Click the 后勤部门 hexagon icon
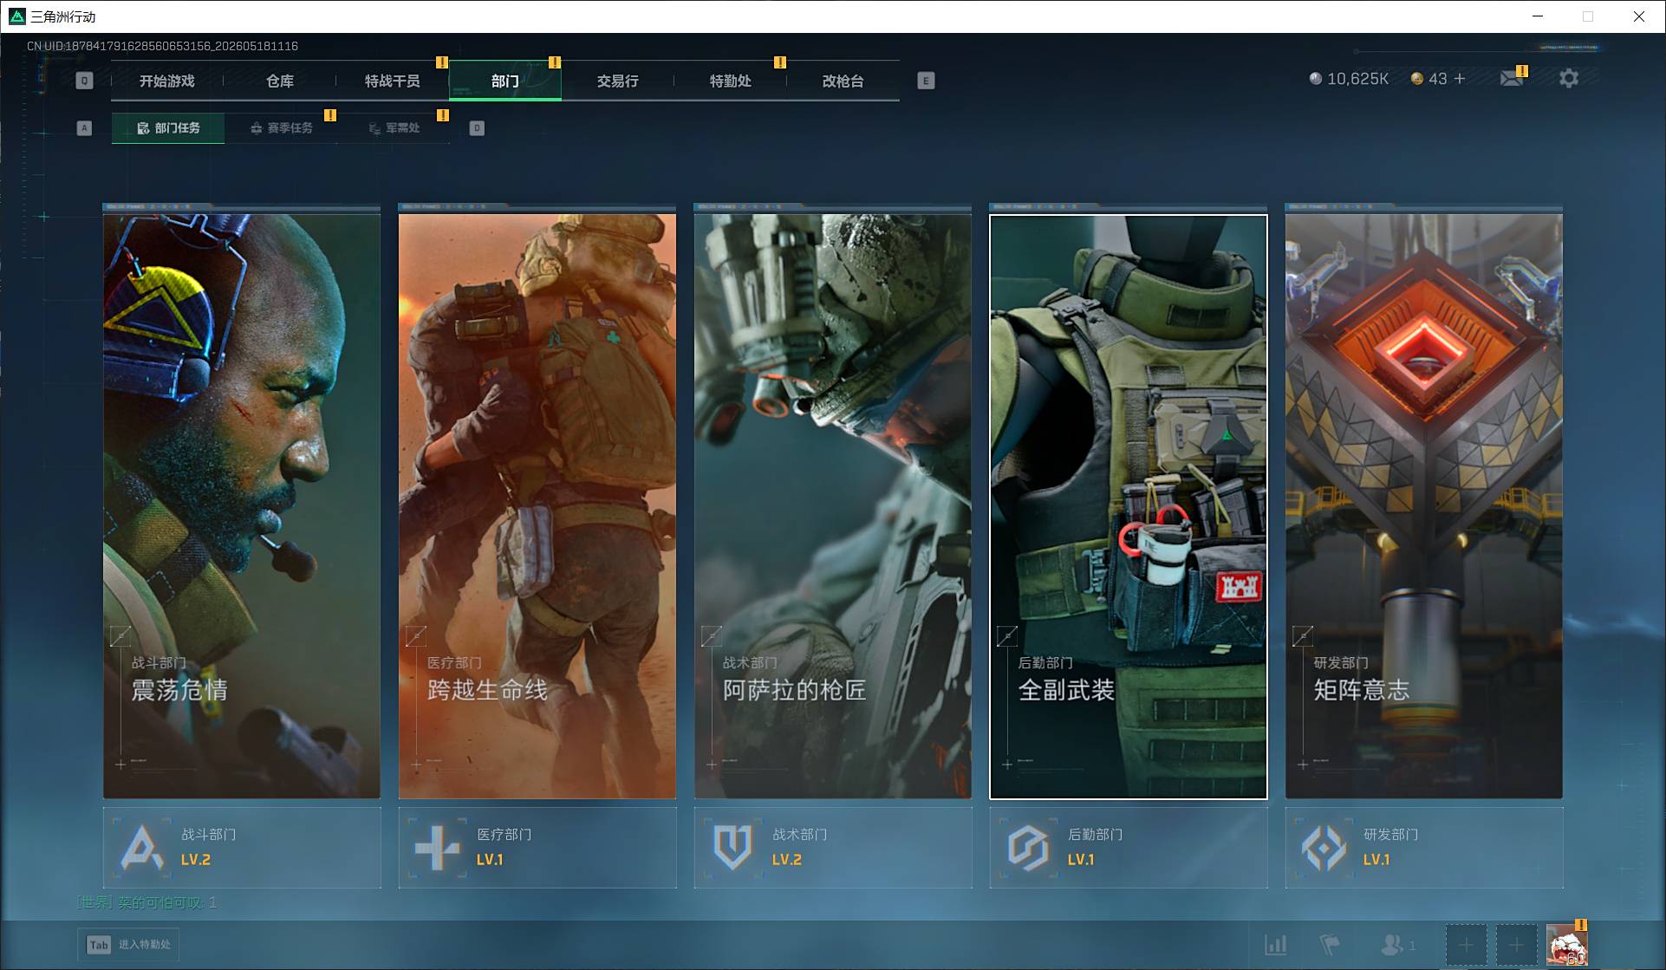This screenshot has height=970, width=1666. pos(1029,847)
